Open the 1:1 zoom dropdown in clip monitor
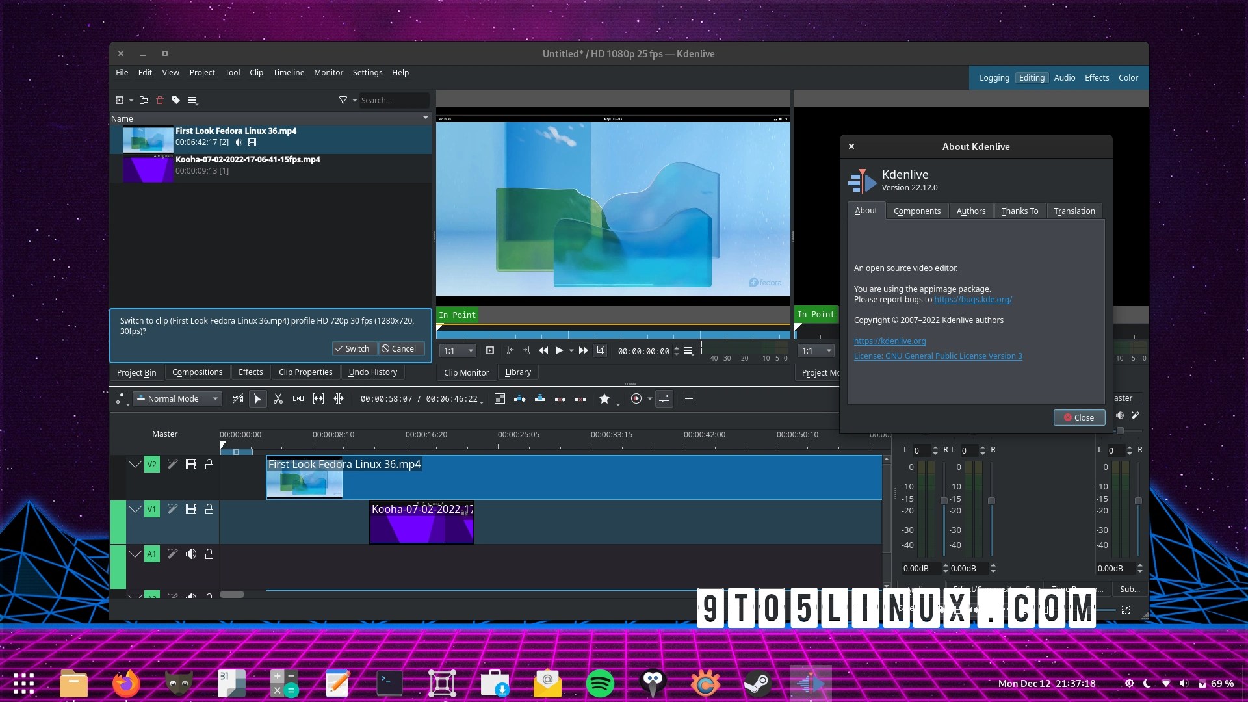 [457, 350]
